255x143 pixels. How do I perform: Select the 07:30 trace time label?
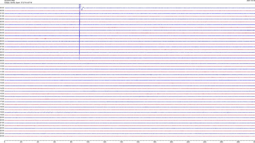2,50
